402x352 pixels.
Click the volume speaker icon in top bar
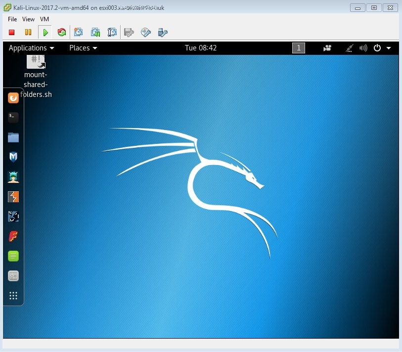[x=363, y=48]
